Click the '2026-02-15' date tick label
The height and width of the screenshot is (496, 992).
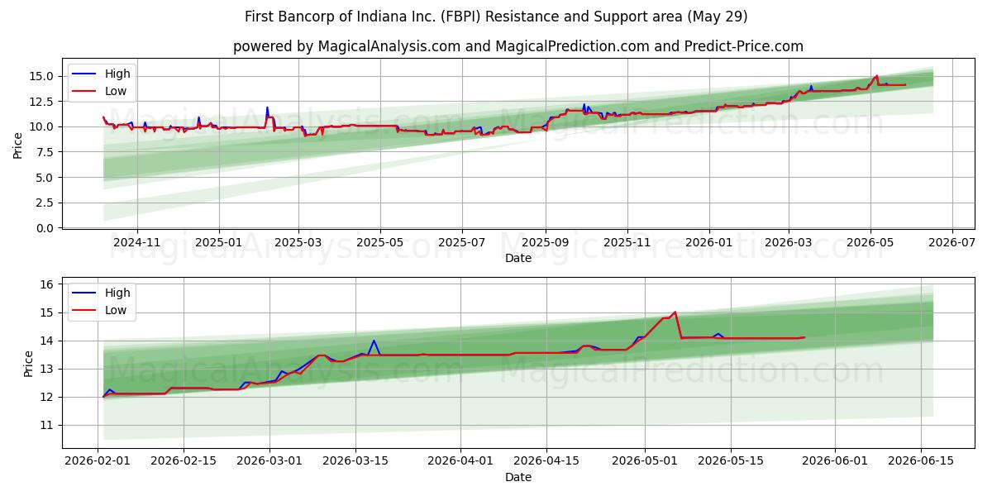184,462
